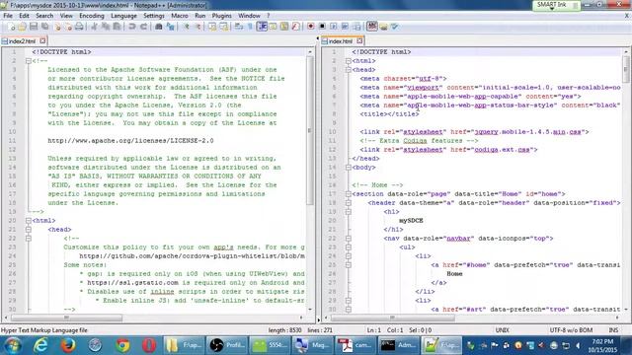The height and width of the screenshot is (355, 632).
Task: Click the taskbar clock showing 7:02 PM
Action: coord(603,346)
